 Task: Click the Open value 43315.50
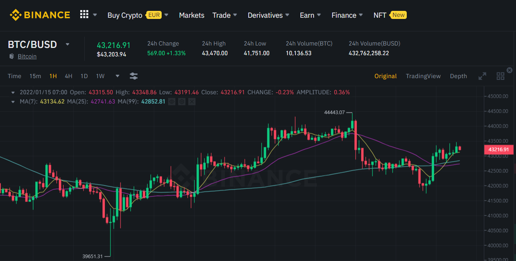[101, 92]
